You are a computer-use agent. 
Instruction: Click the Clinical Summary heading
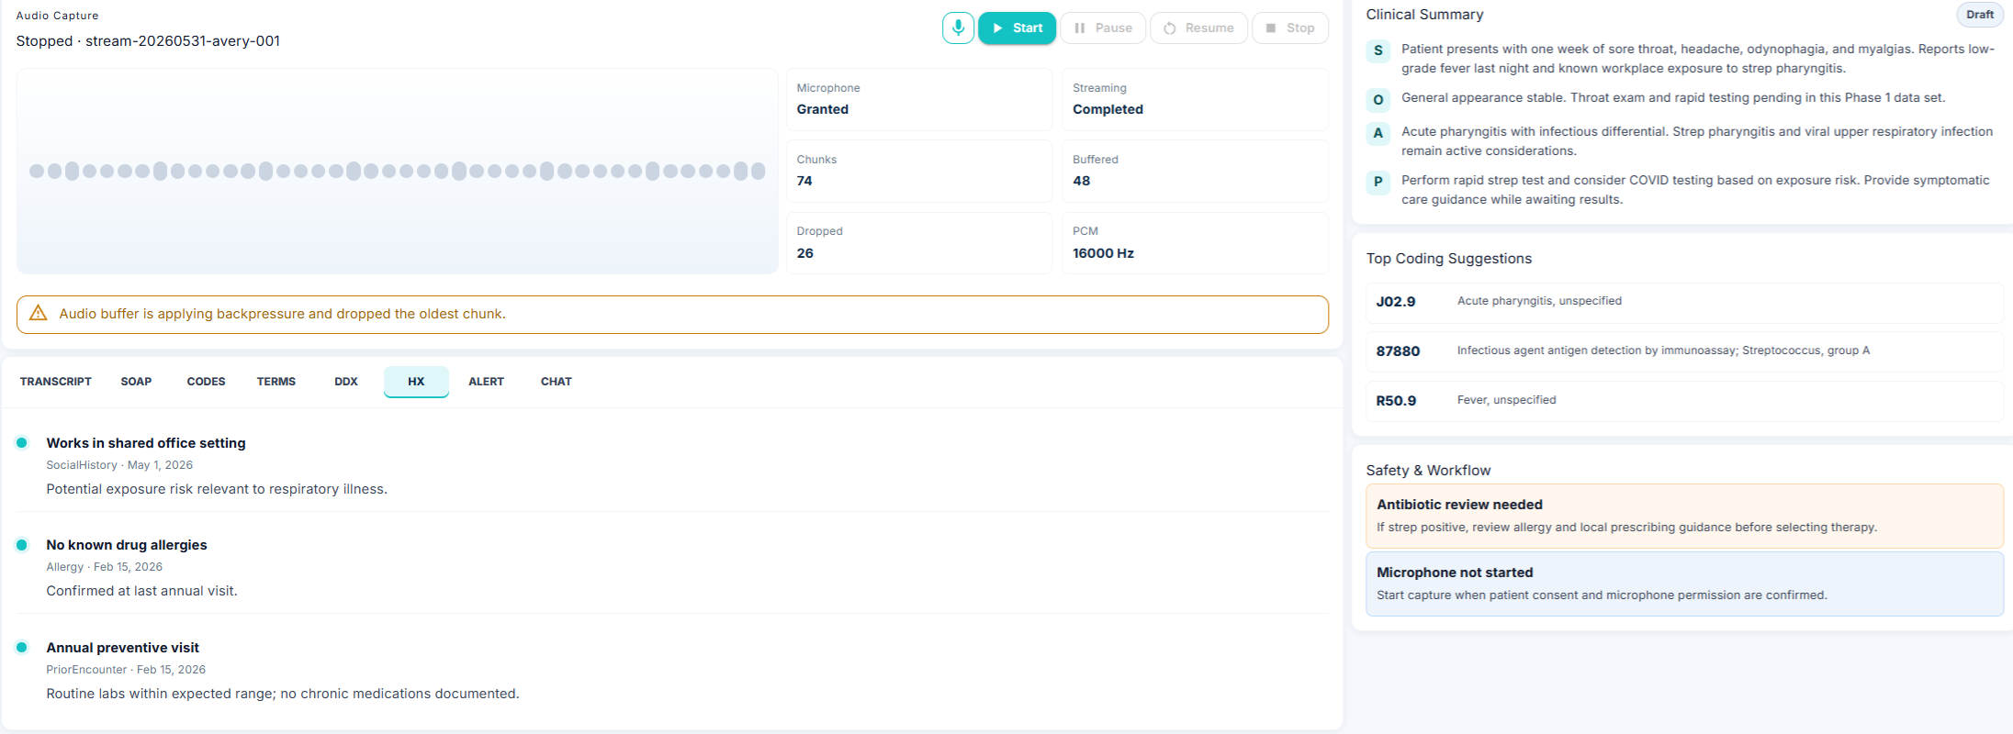point(1424,15)
